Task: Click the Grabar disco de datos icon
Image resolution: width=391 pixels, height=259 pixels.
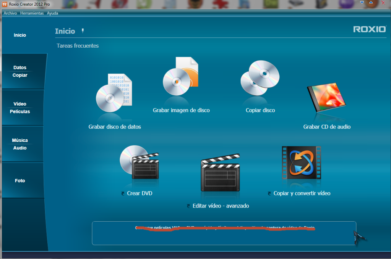Action: tap(114, 93)
